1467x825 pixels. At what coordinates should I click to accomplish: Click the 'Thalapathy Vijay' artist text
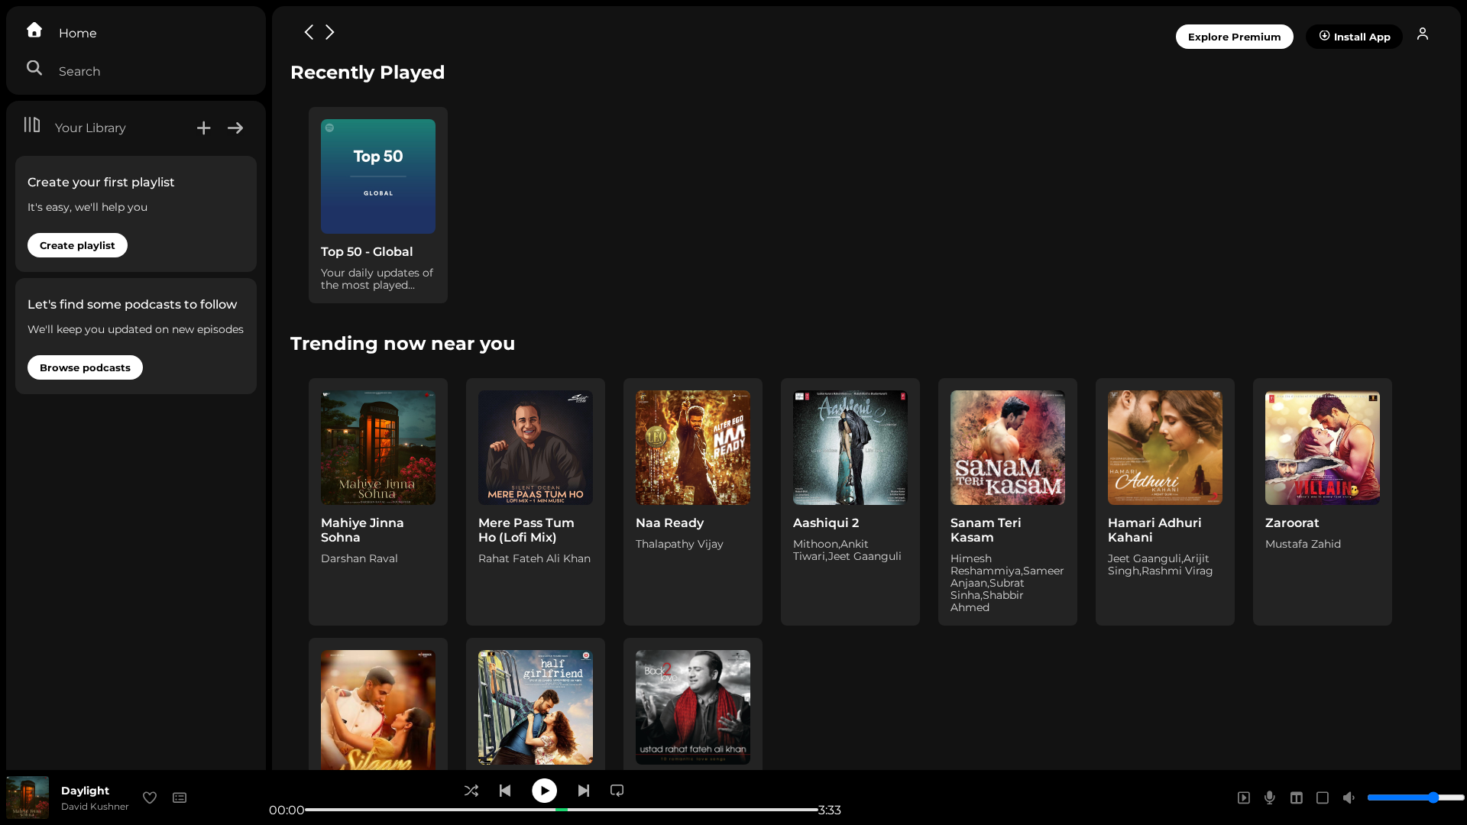coord(679,544)
